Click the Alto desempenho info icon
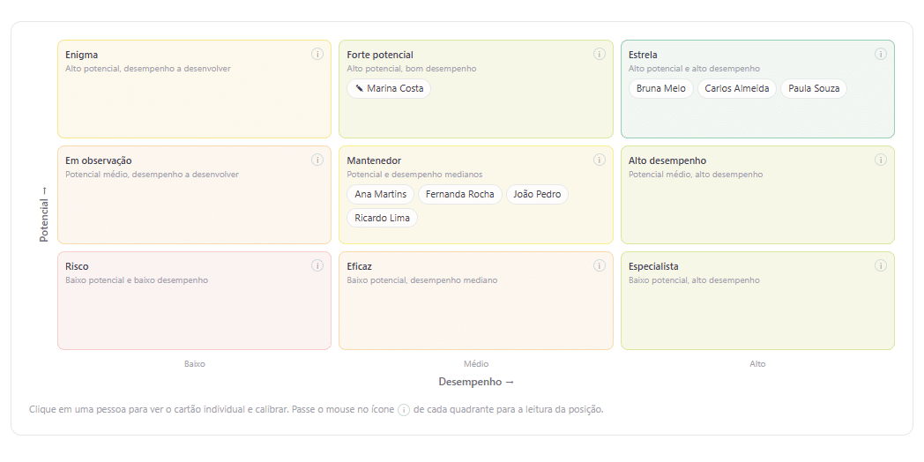 (x=881, y=160)
